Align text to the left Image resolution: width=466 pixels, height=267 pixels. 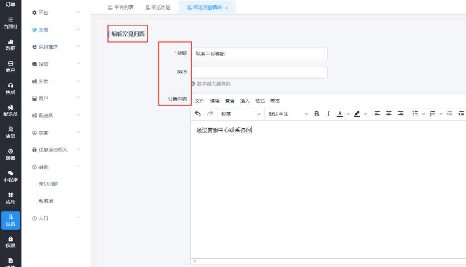[377, 114]
